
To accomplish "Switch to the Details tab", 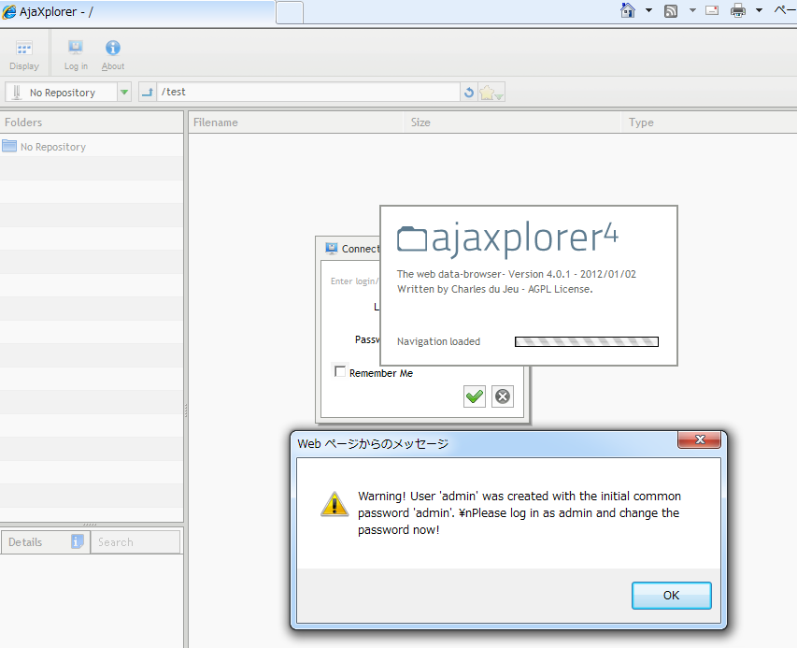I will [x=26, y=541].
